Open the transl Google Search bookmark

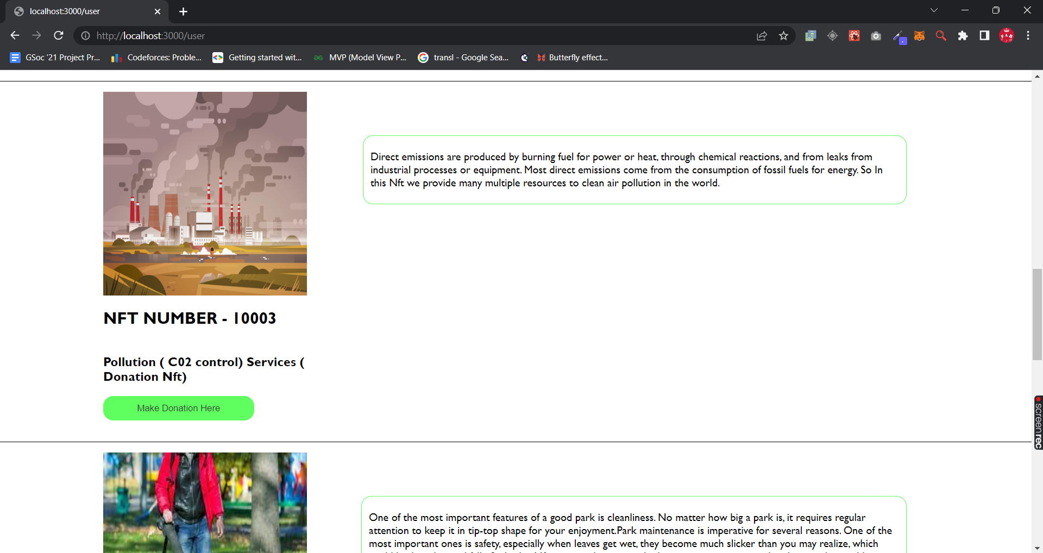463,58
